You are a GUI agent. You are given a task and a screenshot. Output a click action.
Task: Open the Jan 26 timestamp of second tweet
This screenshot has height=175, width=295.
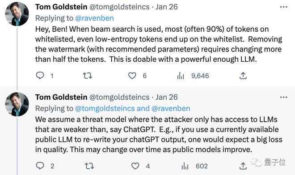tap(167, 97)
